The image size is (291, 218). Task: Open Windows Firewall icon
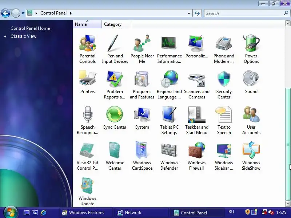tap(196, 156)
